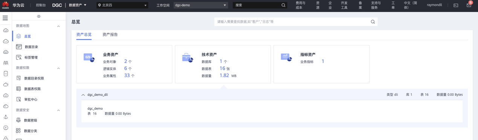Open 控制台 console link
The width and height of the screenshot is (478, 140).
click(41, 5)
